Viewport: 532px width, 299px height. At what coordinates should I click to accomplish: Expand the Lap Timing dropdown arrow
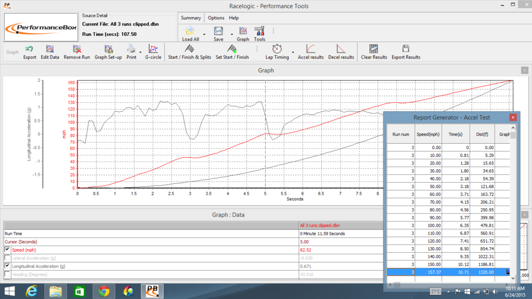293,52
